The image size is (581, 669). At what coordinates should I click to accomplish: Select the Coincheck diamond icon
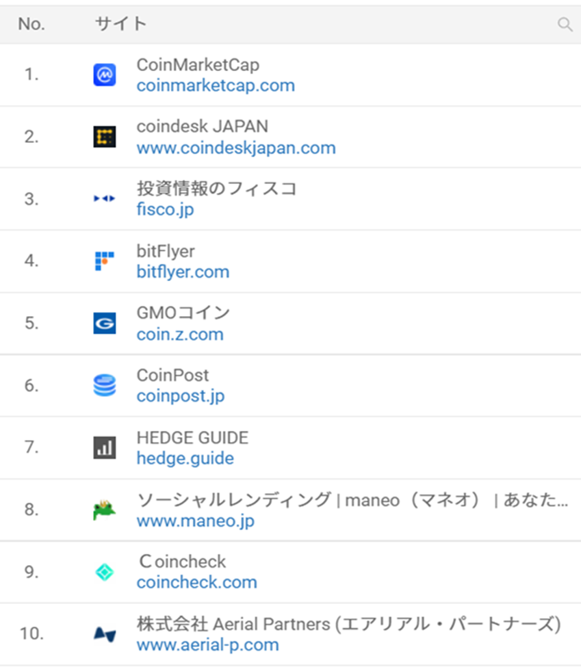tap(103, 572)
